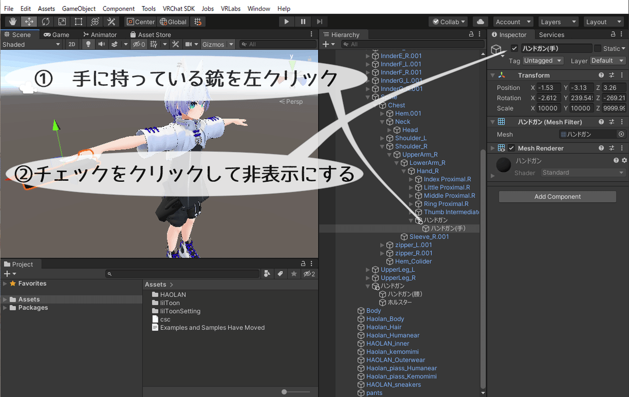Open cloud services icon

(x=481, y=21)
